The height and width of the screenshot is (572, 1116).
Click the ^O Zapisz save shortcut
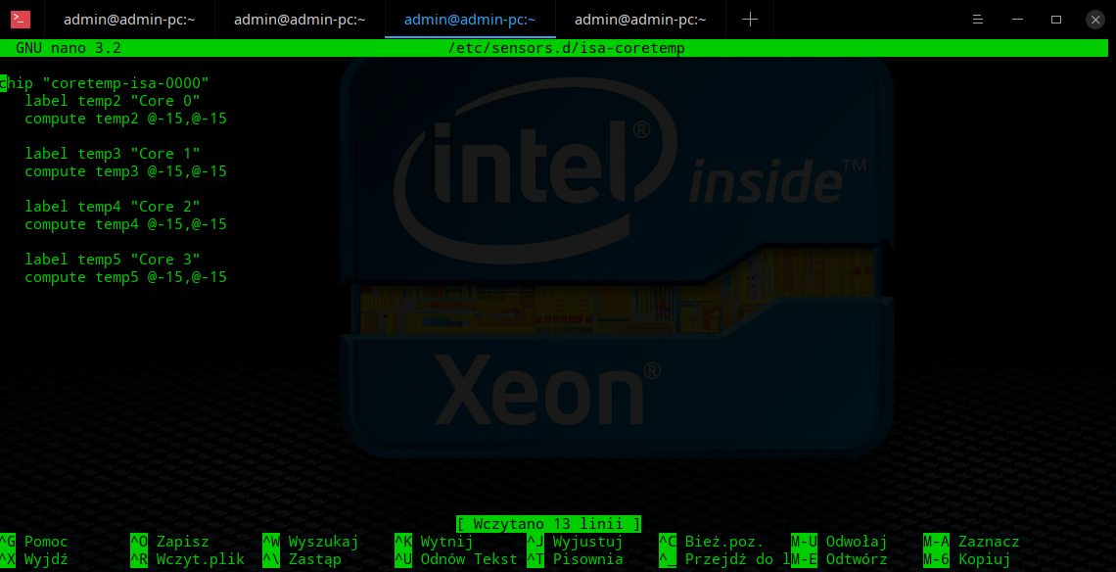(x=170, y=542)
